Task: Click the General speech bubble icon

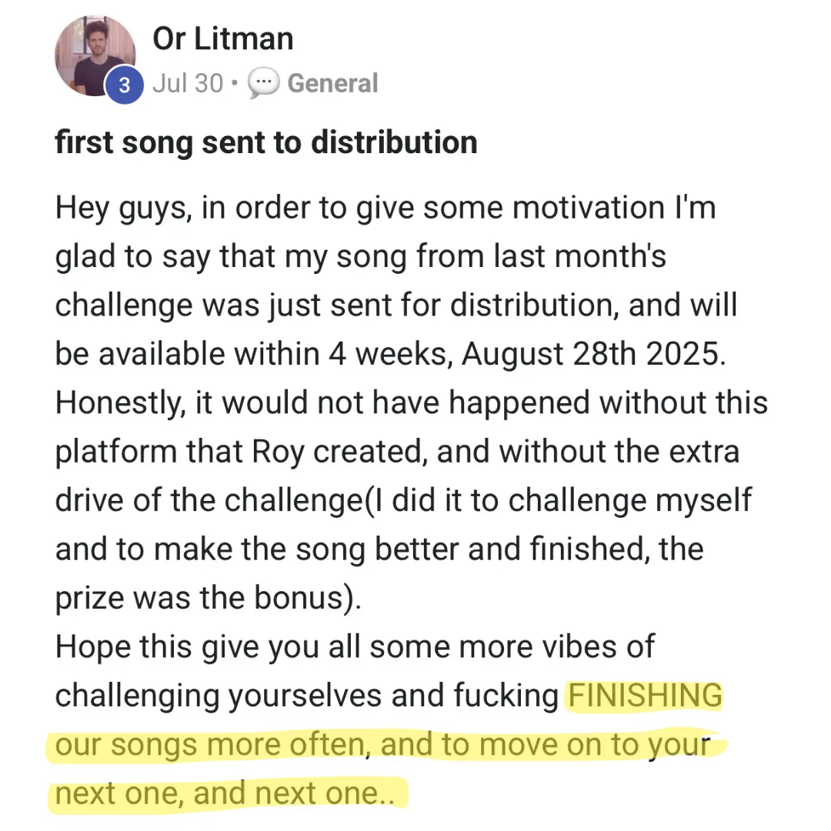Action: [263, 84]
